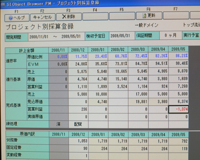Click the 労務費 cell 792
Image resolution: width=200 pixels, height=160 pixels.
click(179, 141)
